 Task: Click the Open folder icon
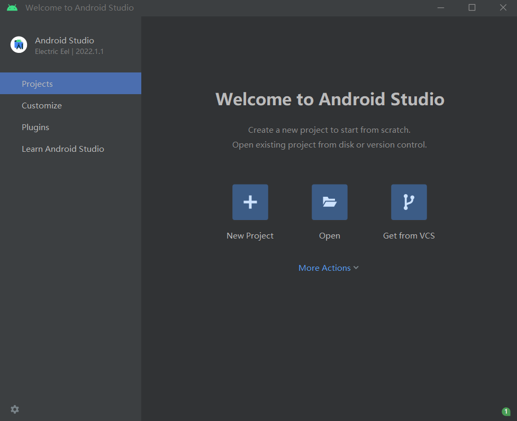point(329,202)
